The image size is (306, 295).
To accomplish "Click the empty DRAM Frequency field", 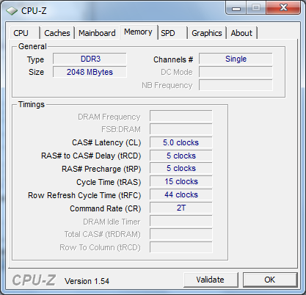I will (x=181, y=116).
